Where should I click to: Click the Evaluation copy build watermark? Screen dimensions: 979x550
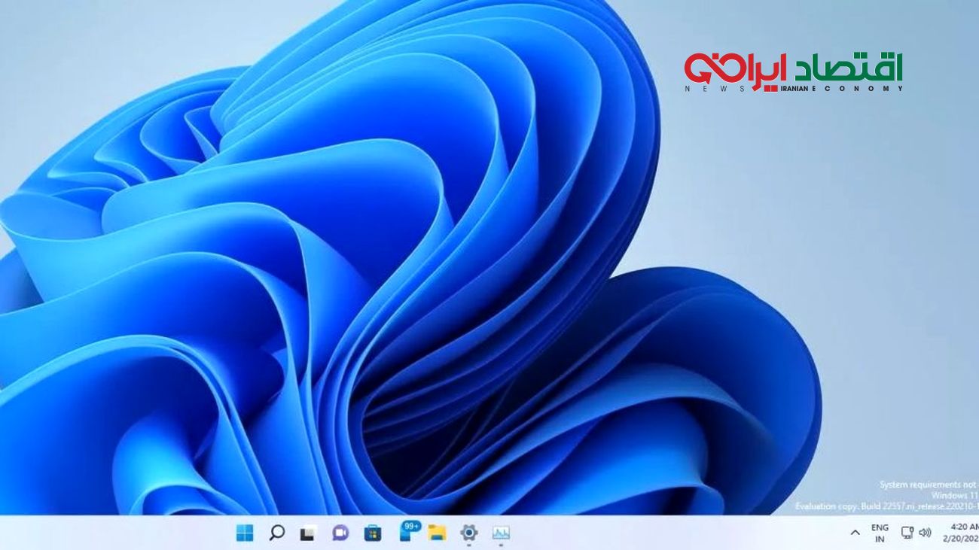(x=886, y=506)
